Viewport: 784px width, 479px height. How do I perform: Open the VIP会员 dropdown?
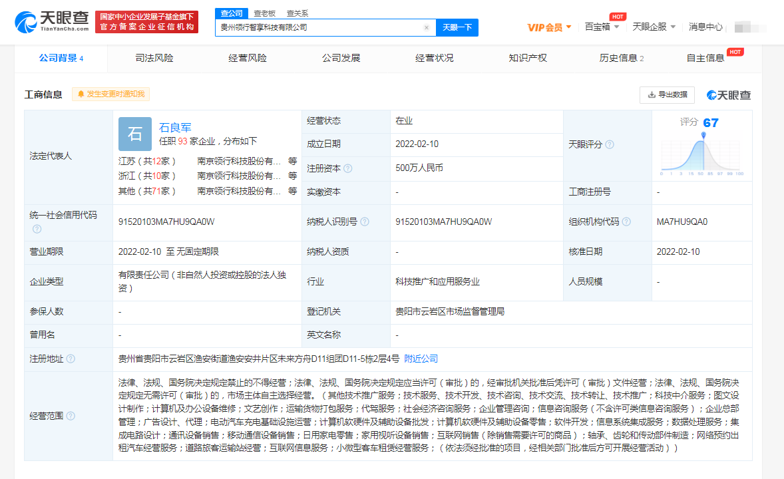click(549, 27)
